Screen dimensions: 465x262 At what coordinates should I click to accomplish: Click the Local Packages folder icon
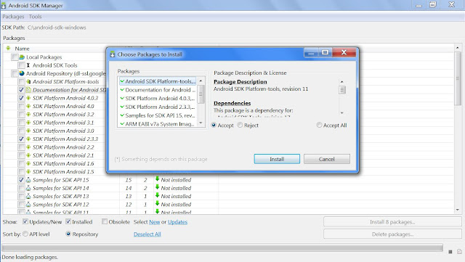coord(22,57)
